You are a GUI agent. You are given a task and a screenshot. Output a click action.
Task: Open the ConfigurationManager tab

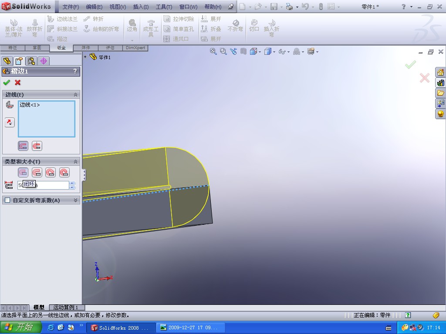click(x=31, y=61)
